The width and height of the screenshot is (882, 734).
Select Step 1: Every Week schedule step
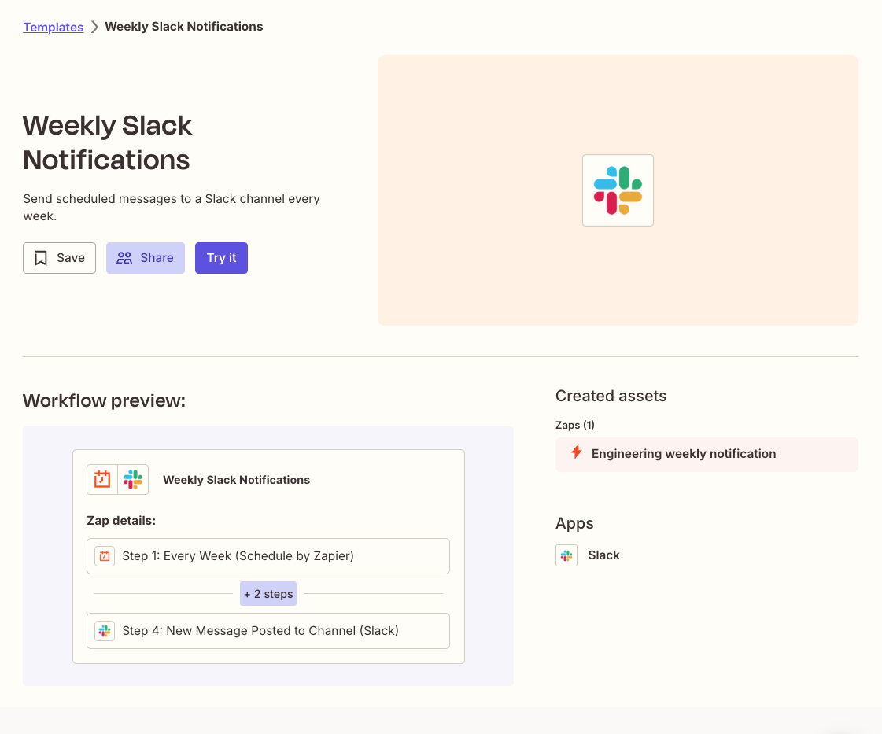tap(268, 555)
